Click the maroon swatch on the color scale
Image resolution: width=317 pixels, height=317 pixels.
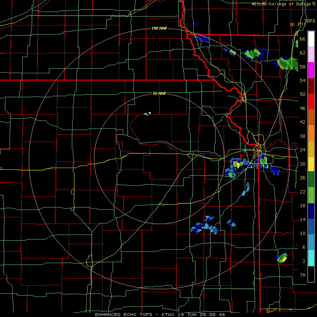pyautogui.click(x=311, y=86)
